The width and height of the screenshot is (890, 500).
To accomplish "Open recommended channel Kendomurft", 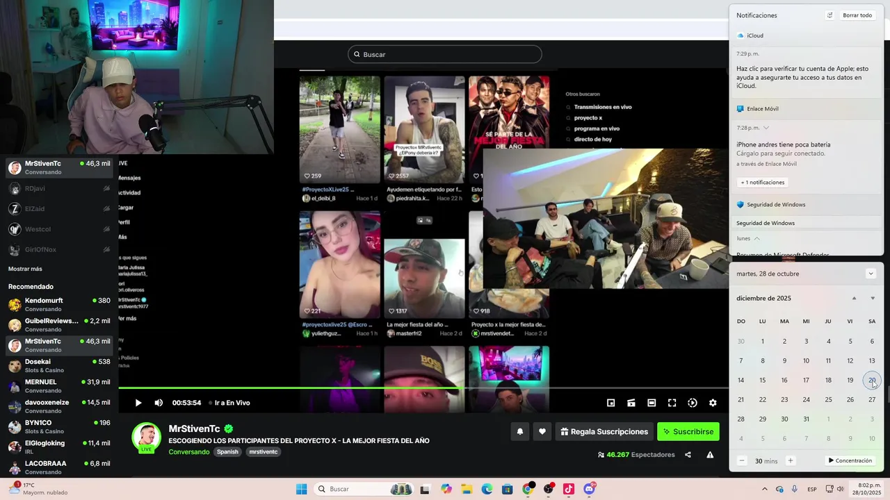I will click(59, 304).
